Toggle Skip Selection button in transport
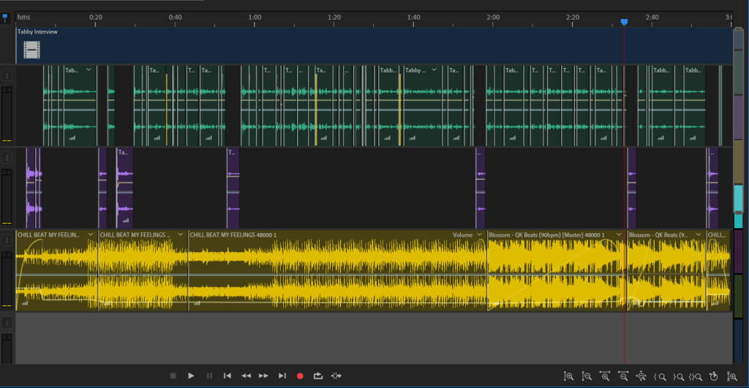Viewport: 749px width, 388px height. click(x=336, y=376)
